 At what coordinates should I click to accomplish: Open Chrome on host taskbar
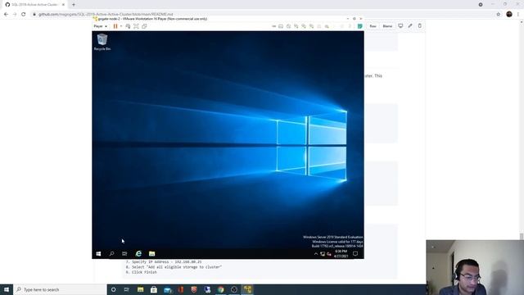click(221, 289)
